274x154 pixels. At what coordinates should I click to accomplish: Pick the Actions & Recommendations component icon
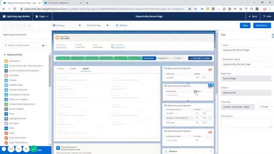(6, 71)
